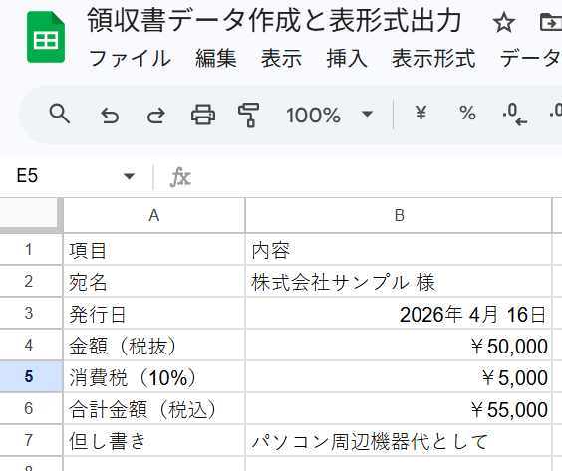Select row 5 header
562x471 pixels.
pyautogui.click(x=31, y=376)
